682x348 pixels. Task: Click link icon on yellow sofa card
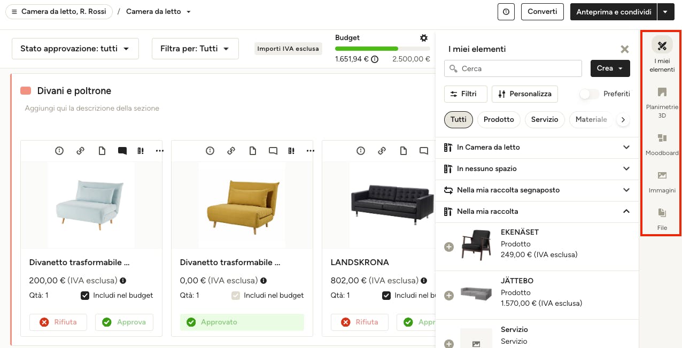(231, 151)
